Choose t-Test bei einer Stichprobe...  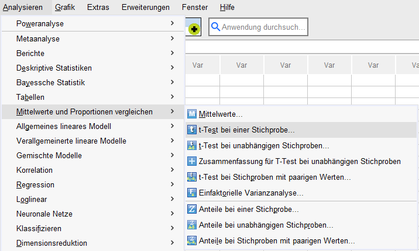click(x=301, y=130)
